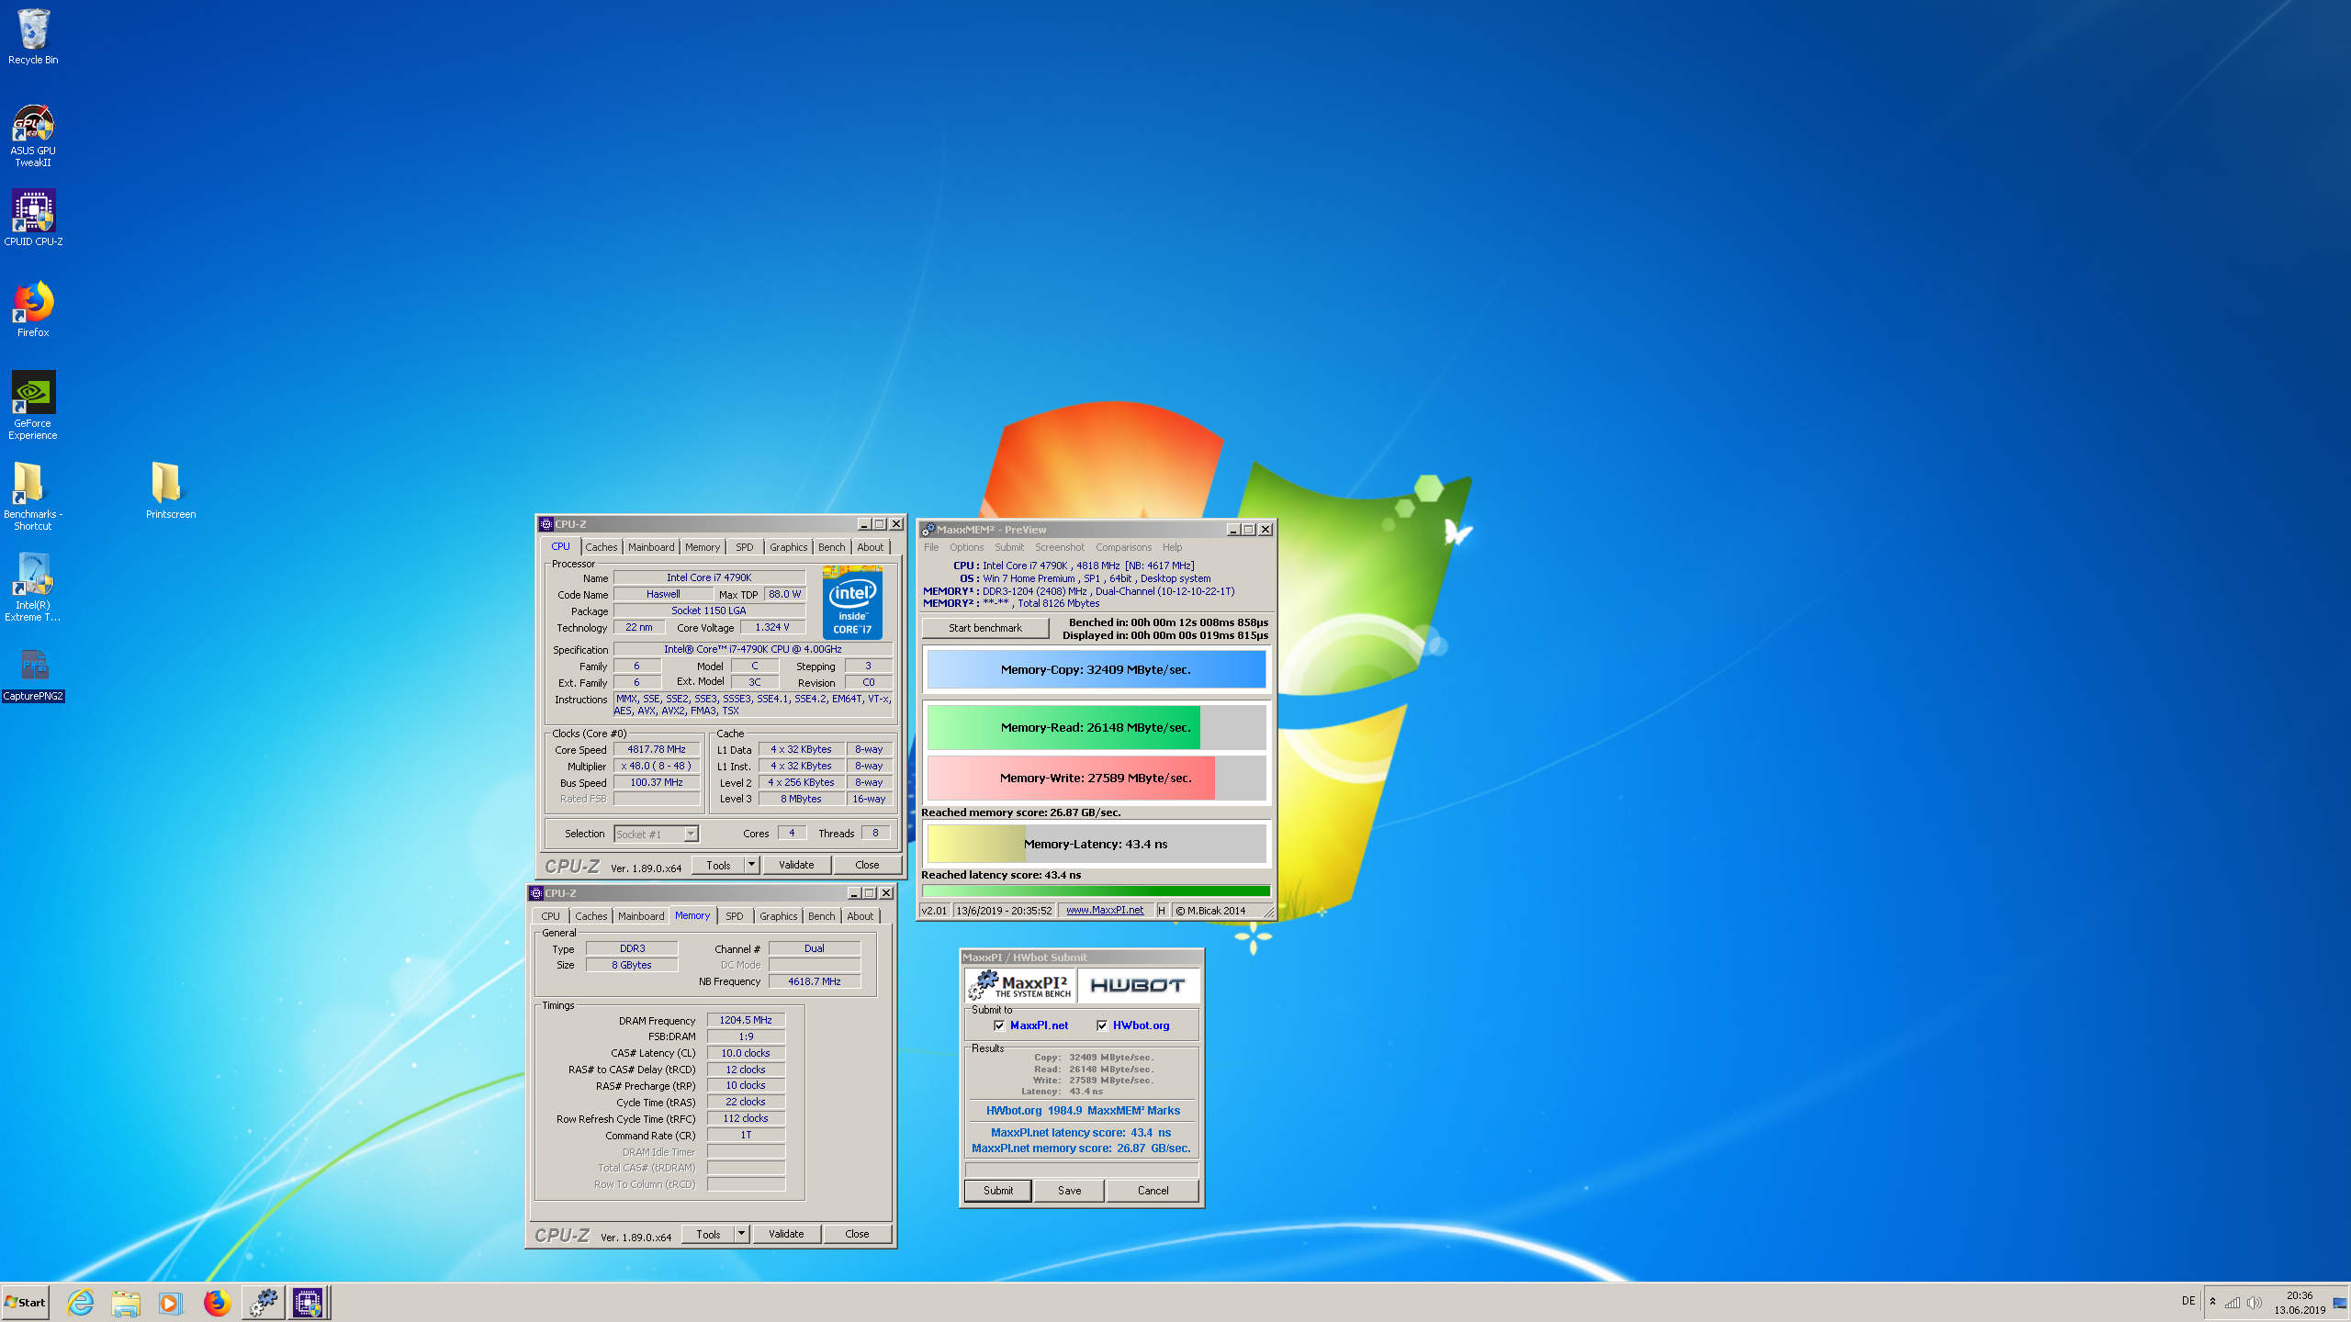Click the Memory-Write result bar
This screenshot has height=1322, width=2351.
1097,778
